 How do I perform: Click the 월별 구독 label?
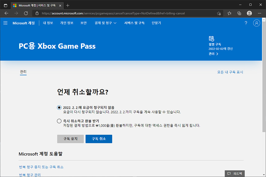[215, 44]
